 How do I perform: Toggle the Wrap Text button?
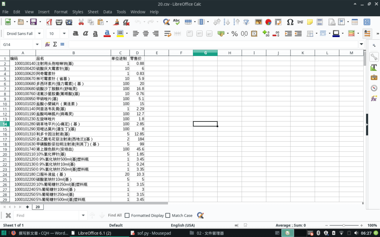click(x=167, y=33)
